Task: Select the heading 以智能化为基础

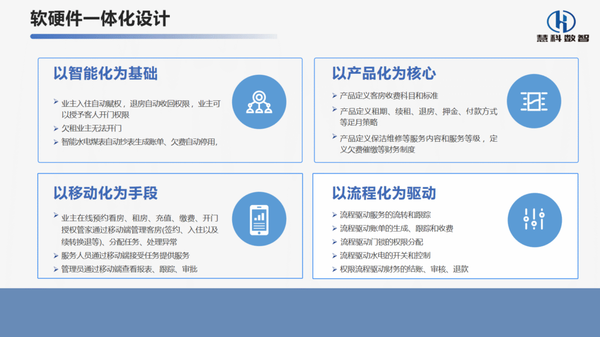Action: pyautogui.click(x=105, y=74)
